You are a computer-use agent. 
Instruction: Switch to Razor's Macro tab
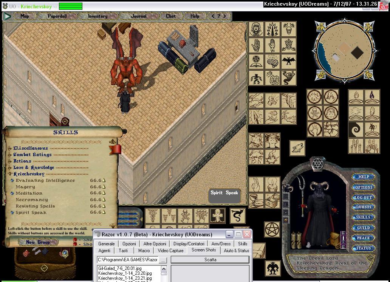coord(144,251)
